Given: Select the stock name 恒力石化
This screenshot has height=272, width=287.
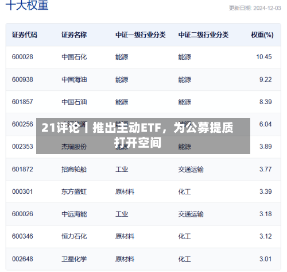Looking at the screenshot, I should (74, 236).
